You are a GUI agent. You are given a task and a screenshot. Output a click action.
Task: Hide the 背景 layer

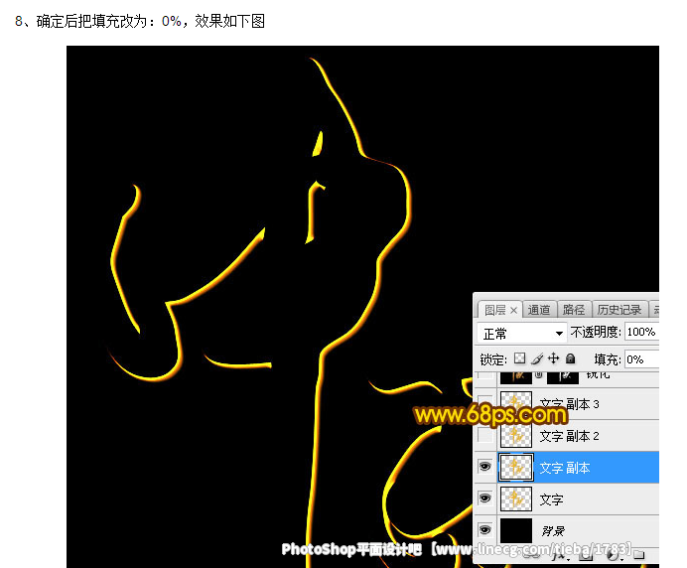point(485,530)
